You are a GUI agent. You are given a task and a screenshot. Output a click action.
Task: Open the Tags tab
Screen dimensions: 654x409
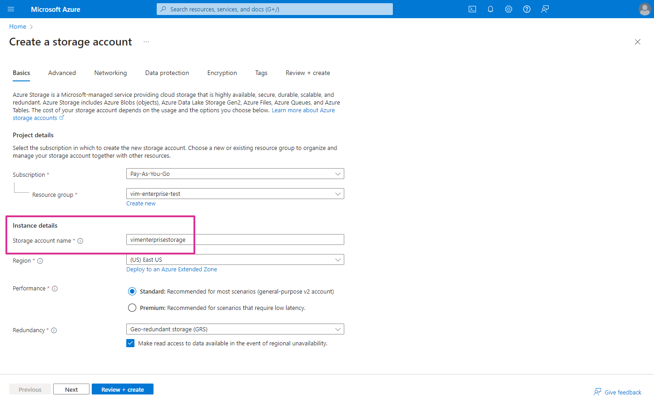point(261,73)
